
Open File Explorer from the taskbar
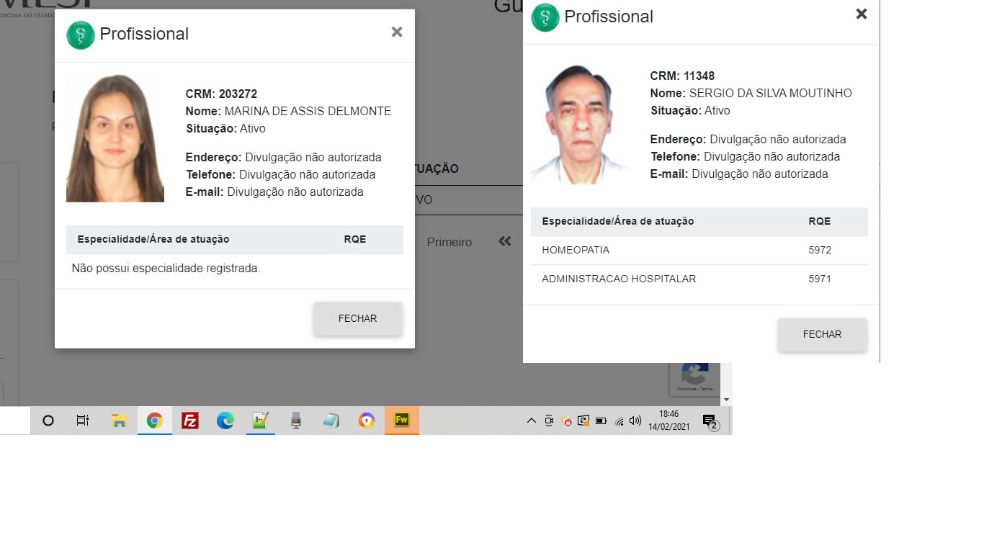[120, 421]
